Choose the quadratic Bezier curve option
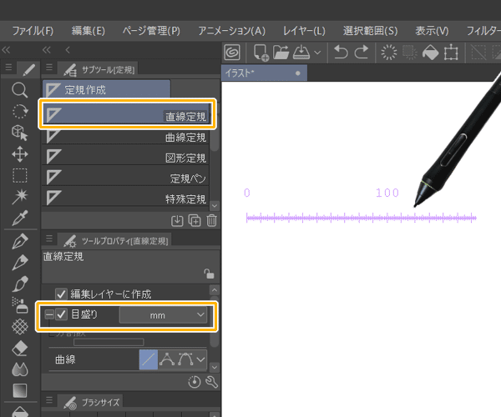Viewport: 501px width, 417px height. (185, 359)
